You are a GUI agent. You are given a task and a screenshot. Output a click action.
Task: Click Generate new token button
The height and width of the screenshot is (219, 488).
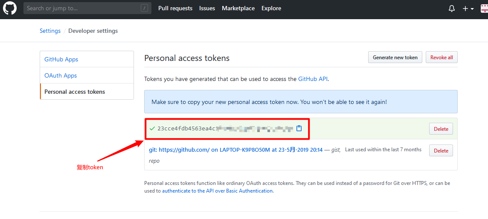point(395,58)
